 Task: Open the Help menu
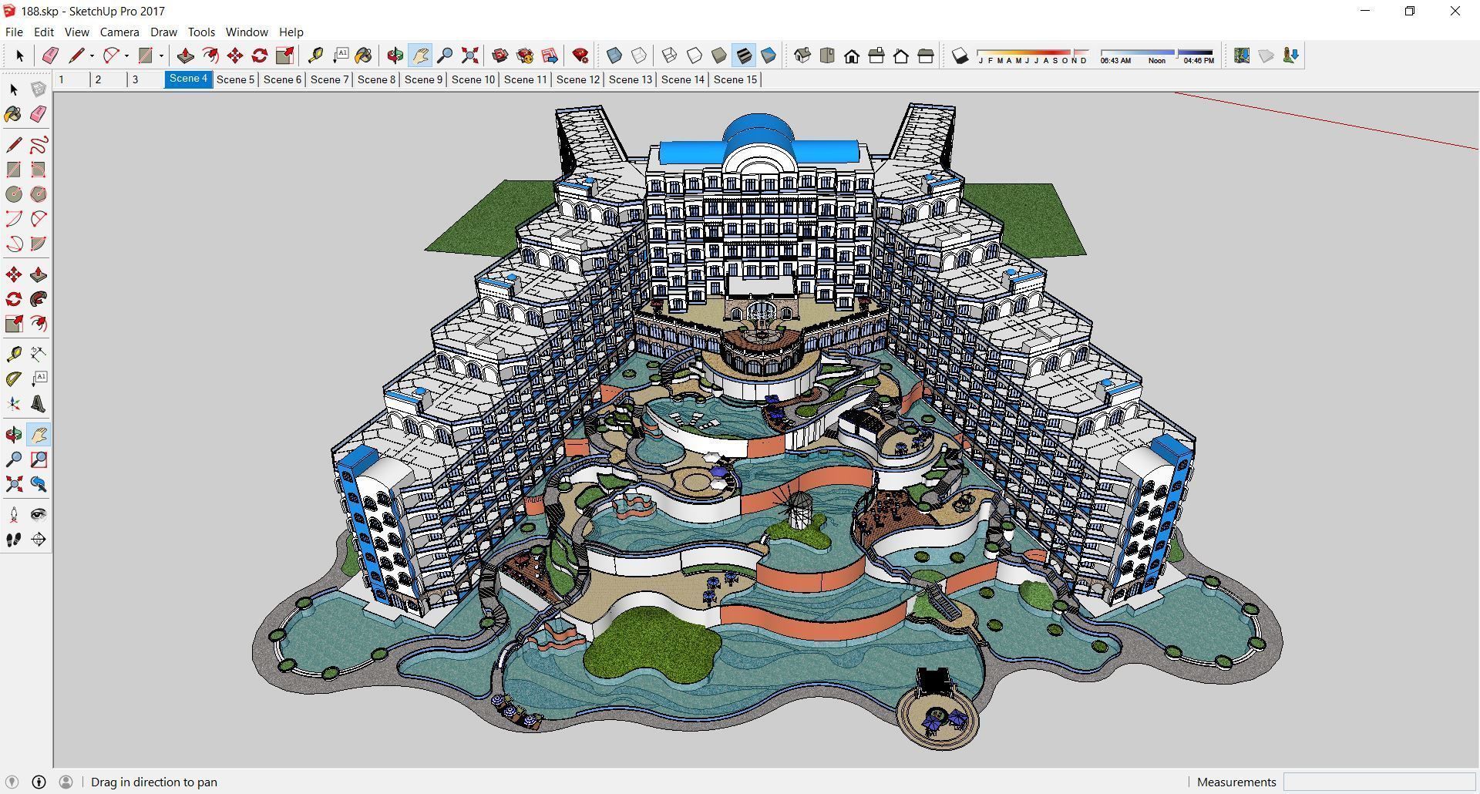pos(291,32)
